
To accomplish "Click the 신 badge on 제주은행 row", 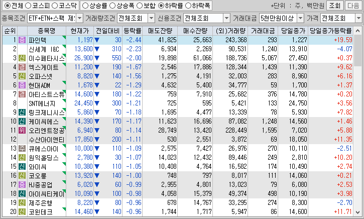I will click(x=22, y=203).
